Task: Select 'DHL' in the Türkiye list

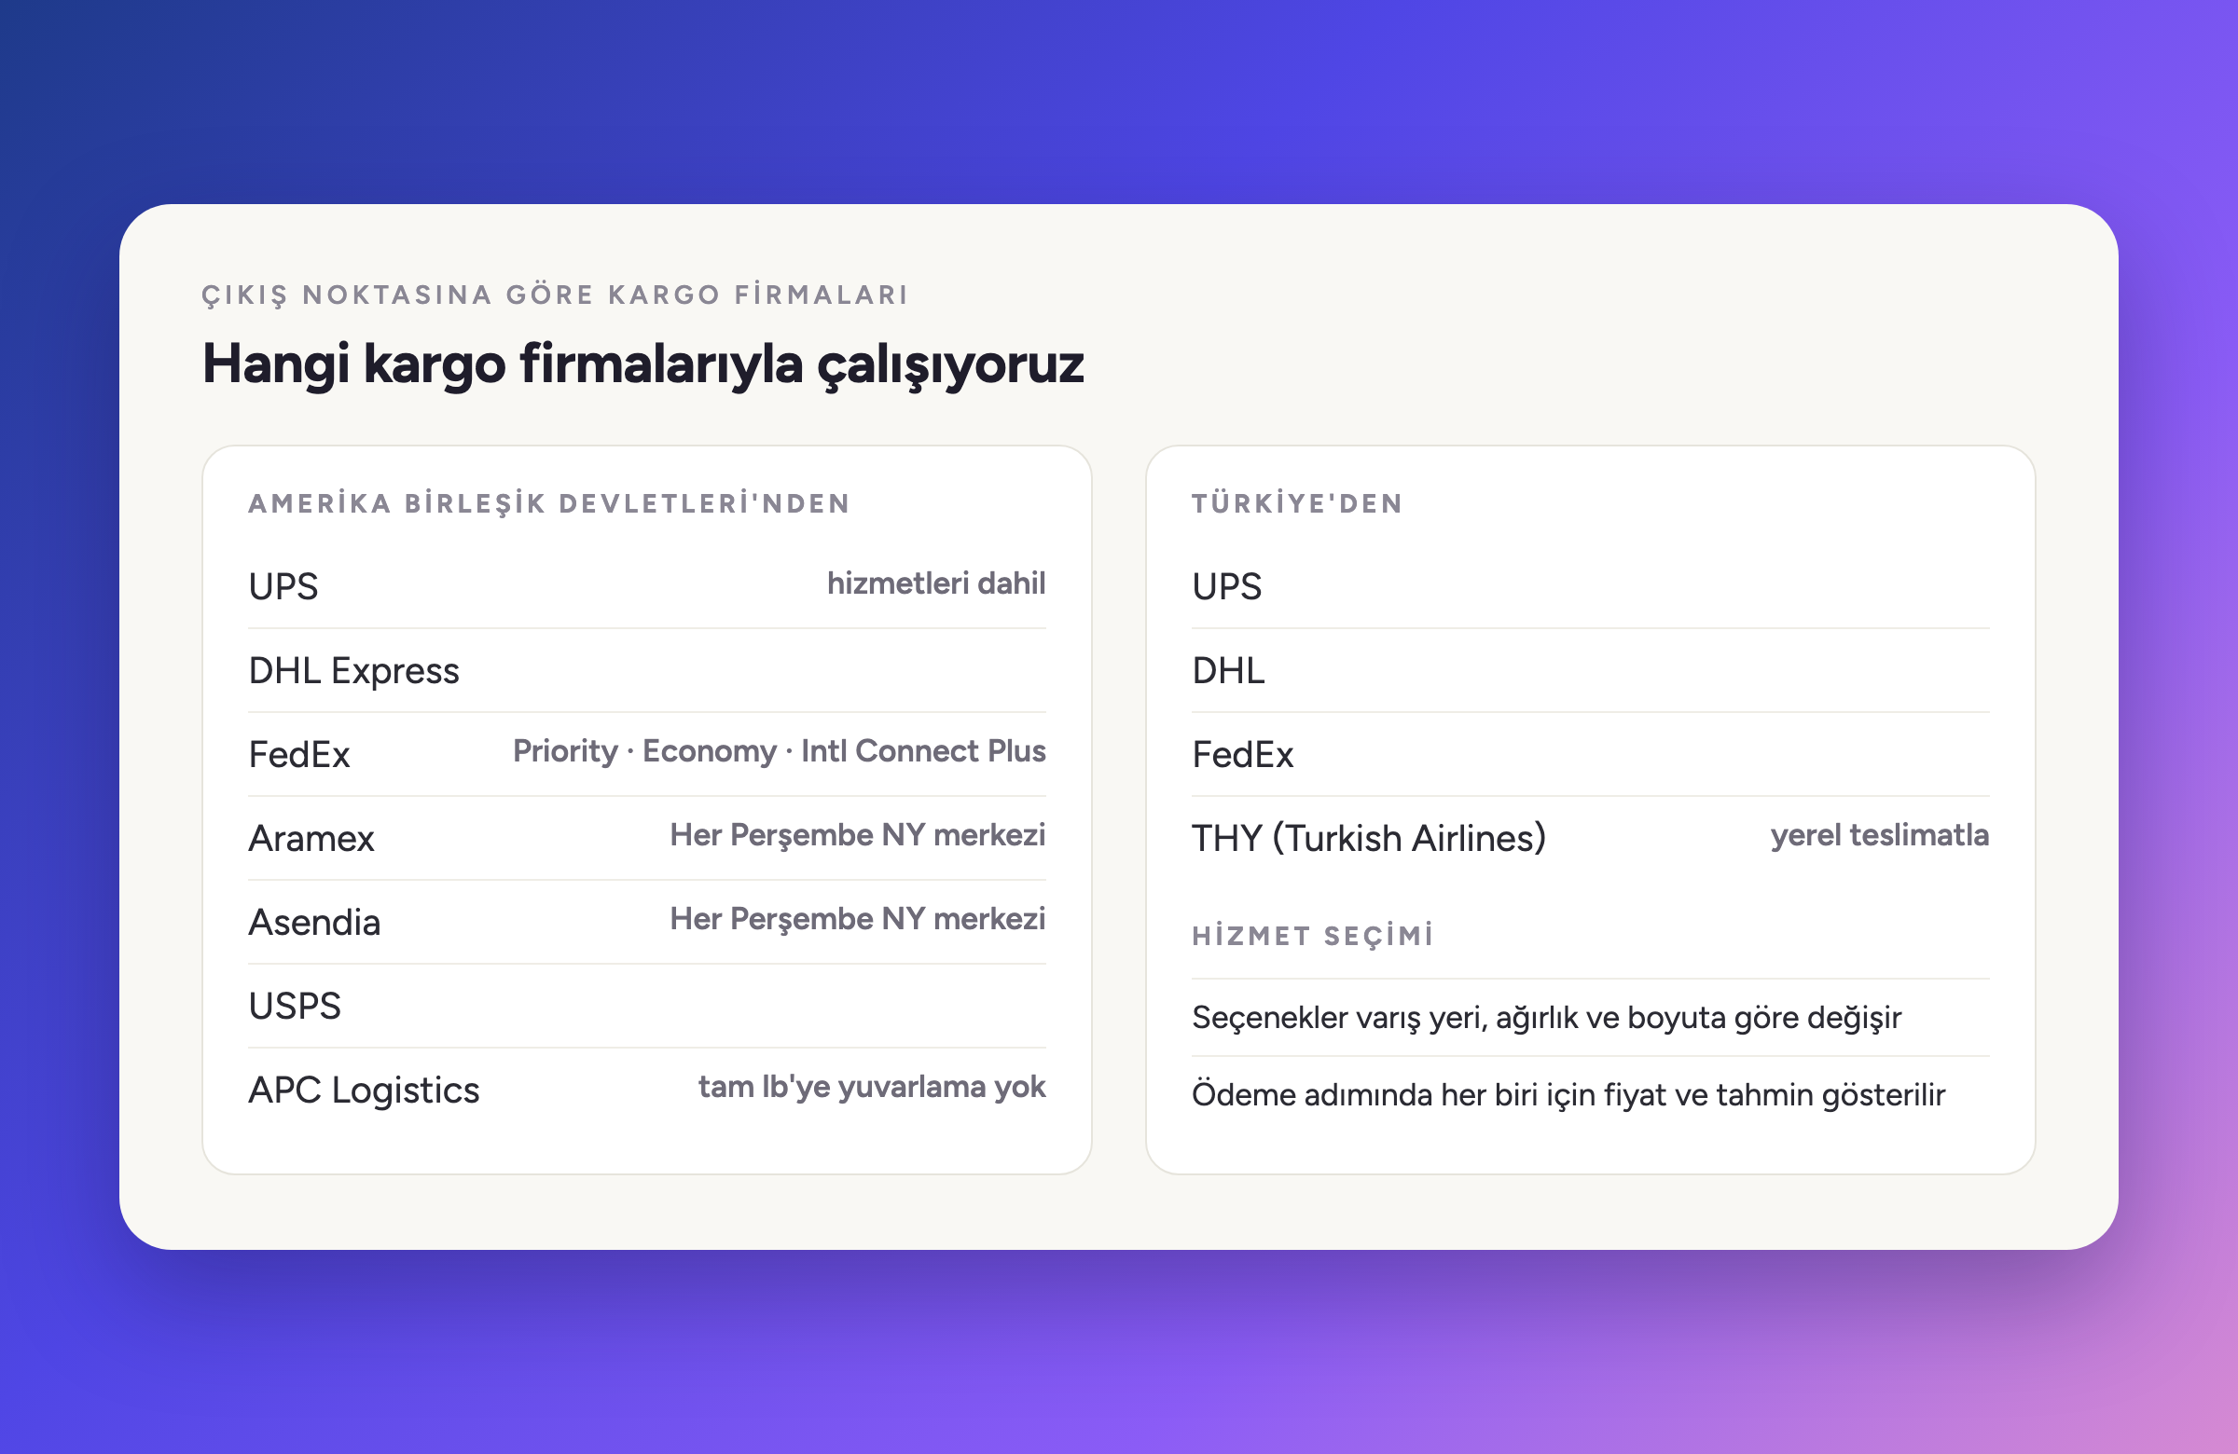Action: 1228,670
